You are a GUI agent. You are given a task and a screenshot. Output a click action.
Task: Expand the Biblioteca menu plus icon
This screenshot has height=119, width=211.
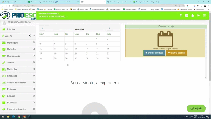34,102
